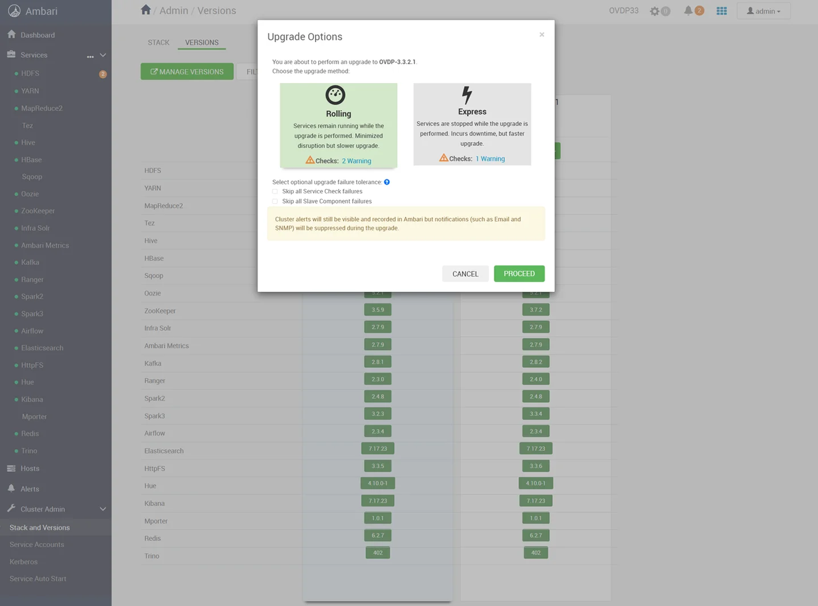Open the Ranger service in sidebar
818x606 pixels.
click(x=32, y=279)
